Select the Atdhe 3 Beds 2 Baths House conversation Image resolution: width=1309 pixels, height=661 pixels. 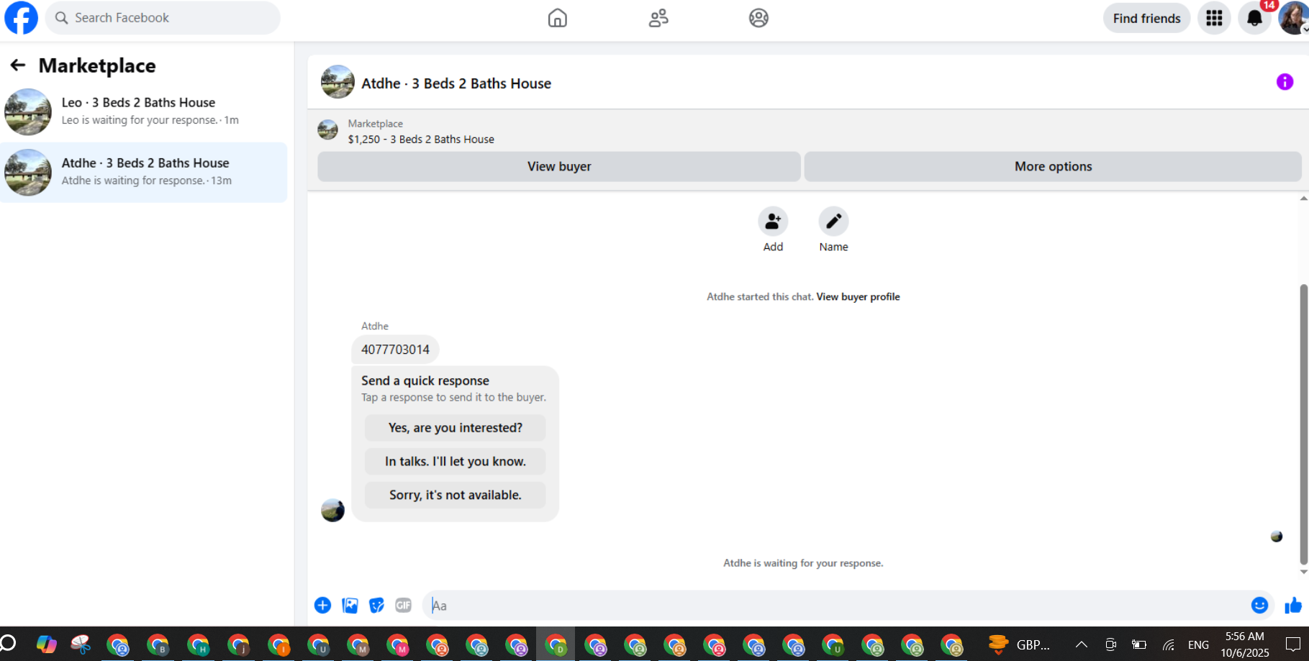tap(144, 173)
